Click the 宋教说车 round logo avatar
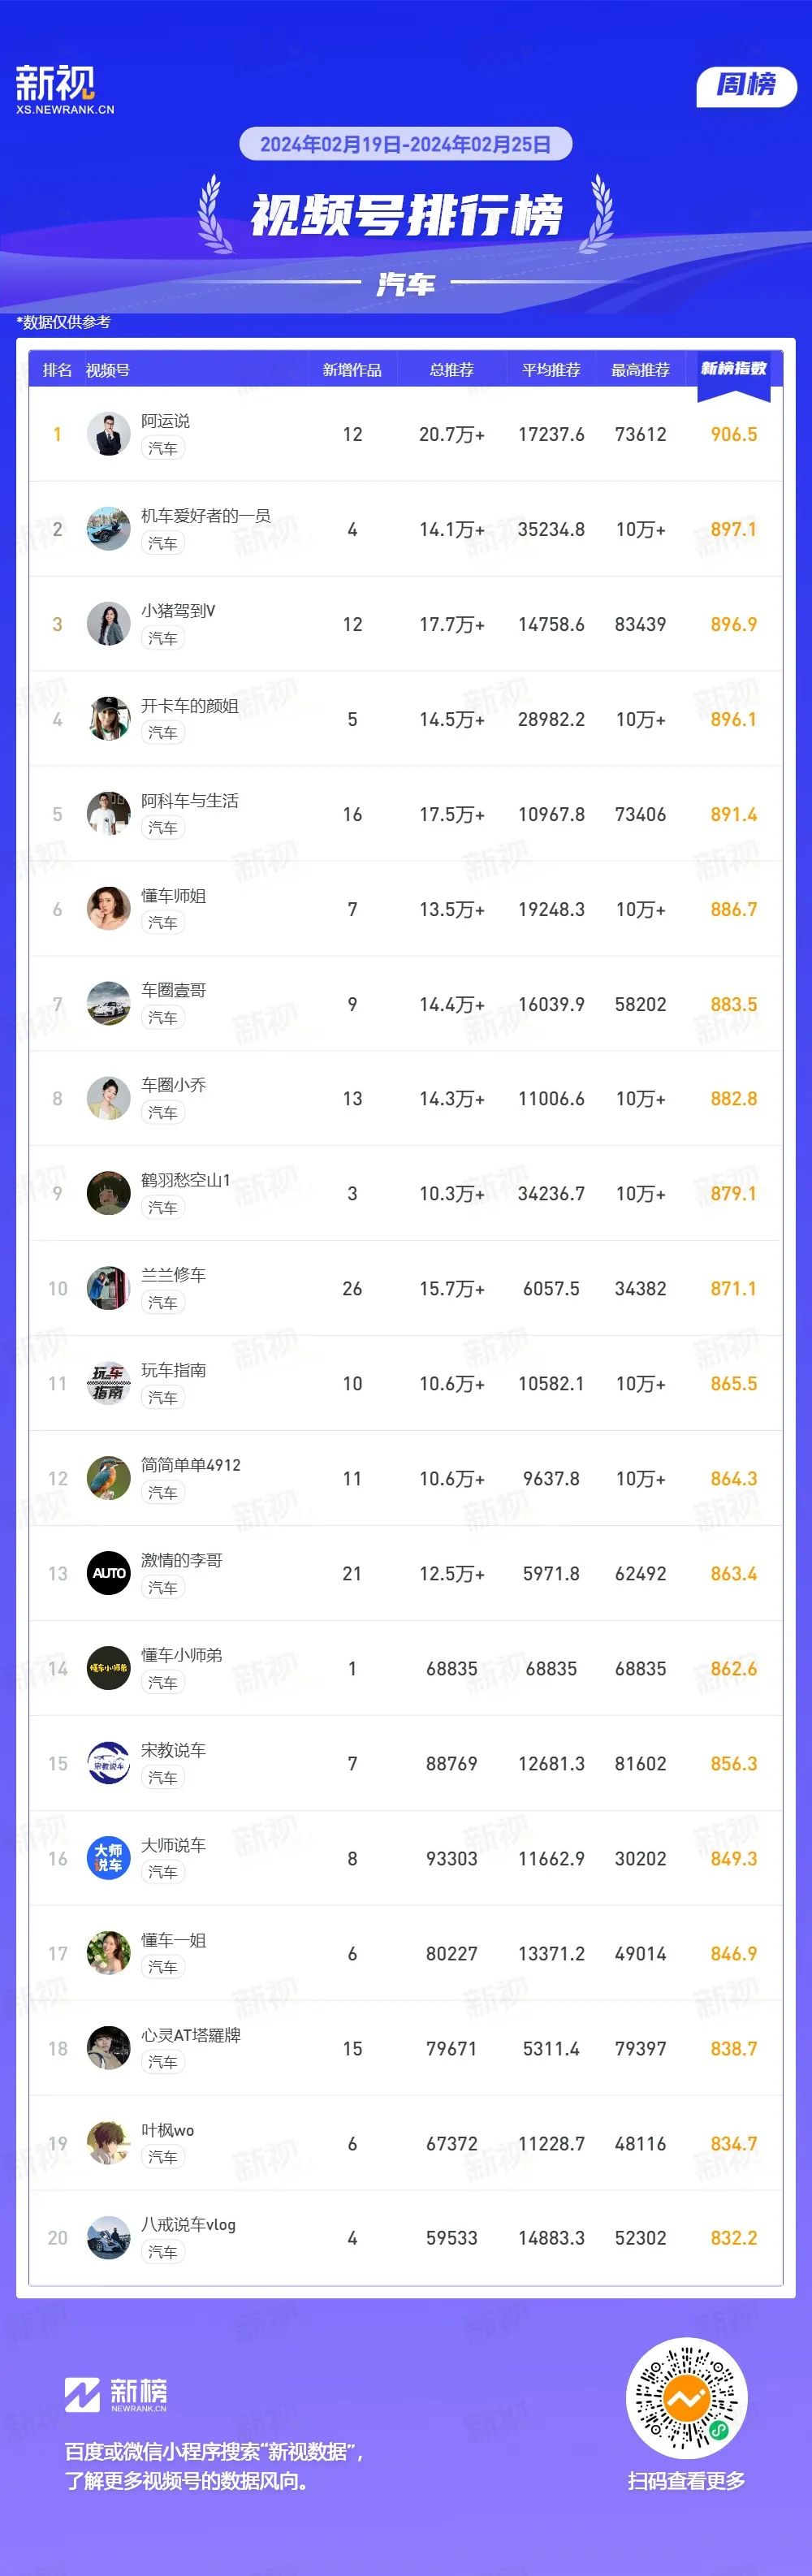 click(108, 1763)
